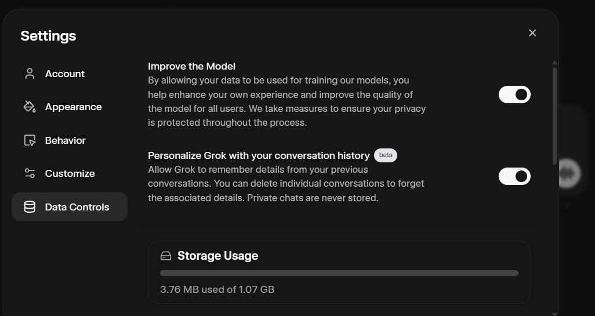
Task: Click the Account person icon
Action: point(30,74)
